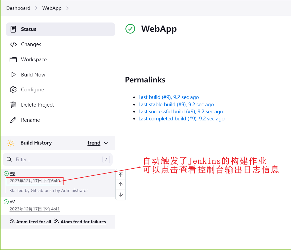Click the Atom feed for all link
This screenshot has width=291, height=250.
coord(33,222)
